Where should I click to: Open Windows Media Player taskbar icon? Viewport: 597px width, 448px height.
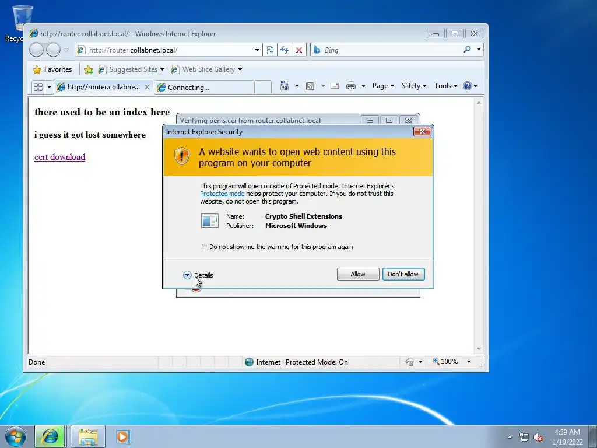coord(122,436)
